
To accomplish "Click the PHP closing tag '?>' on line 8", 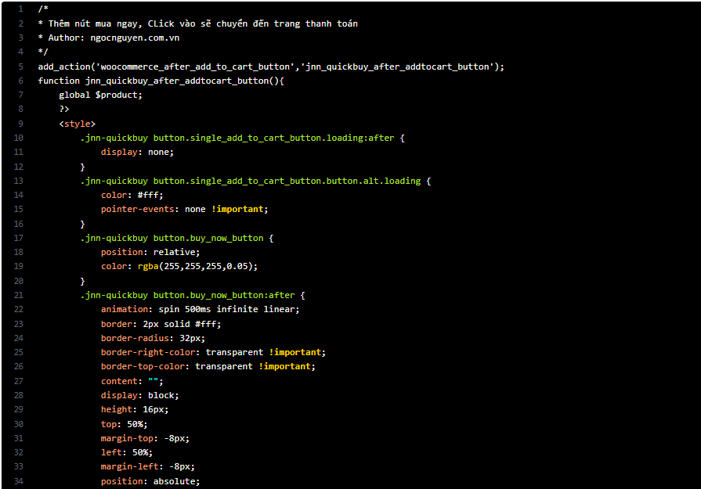I will coord(64,109).
